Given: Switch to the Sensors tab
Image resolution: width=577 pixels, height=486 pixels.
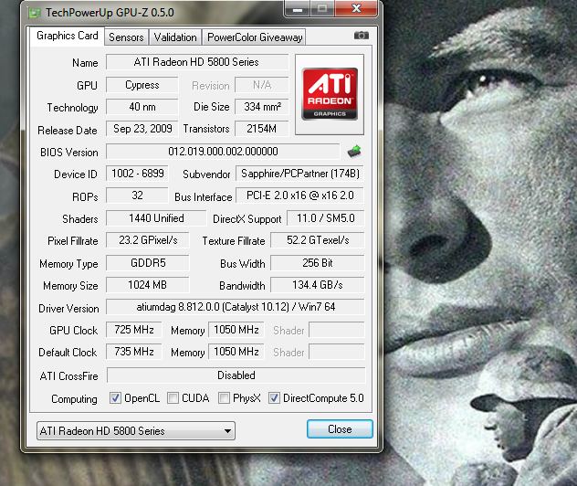Looking at the screenshot, I should pyautogui.click(x=126, y=37).
